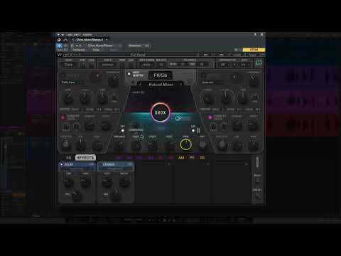The width and height of the screenshot is (341, 256).
Task: Toggle the white-dot switch beside the pause icon
Action: pos(193,131)
